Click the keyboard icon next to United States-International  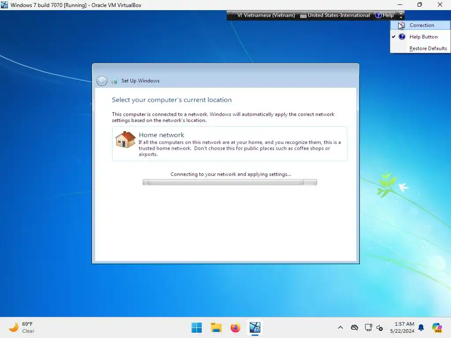tap(303, 16)
